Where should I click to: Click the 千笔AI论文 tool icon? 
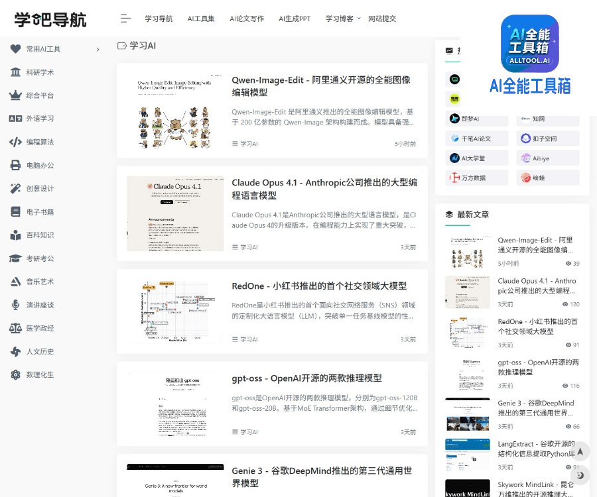pyautogui.click(x=454, y=138)
